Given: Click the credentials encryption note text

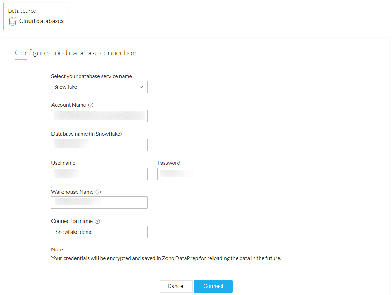Looking at the screenshot, I should pos(166,258).
